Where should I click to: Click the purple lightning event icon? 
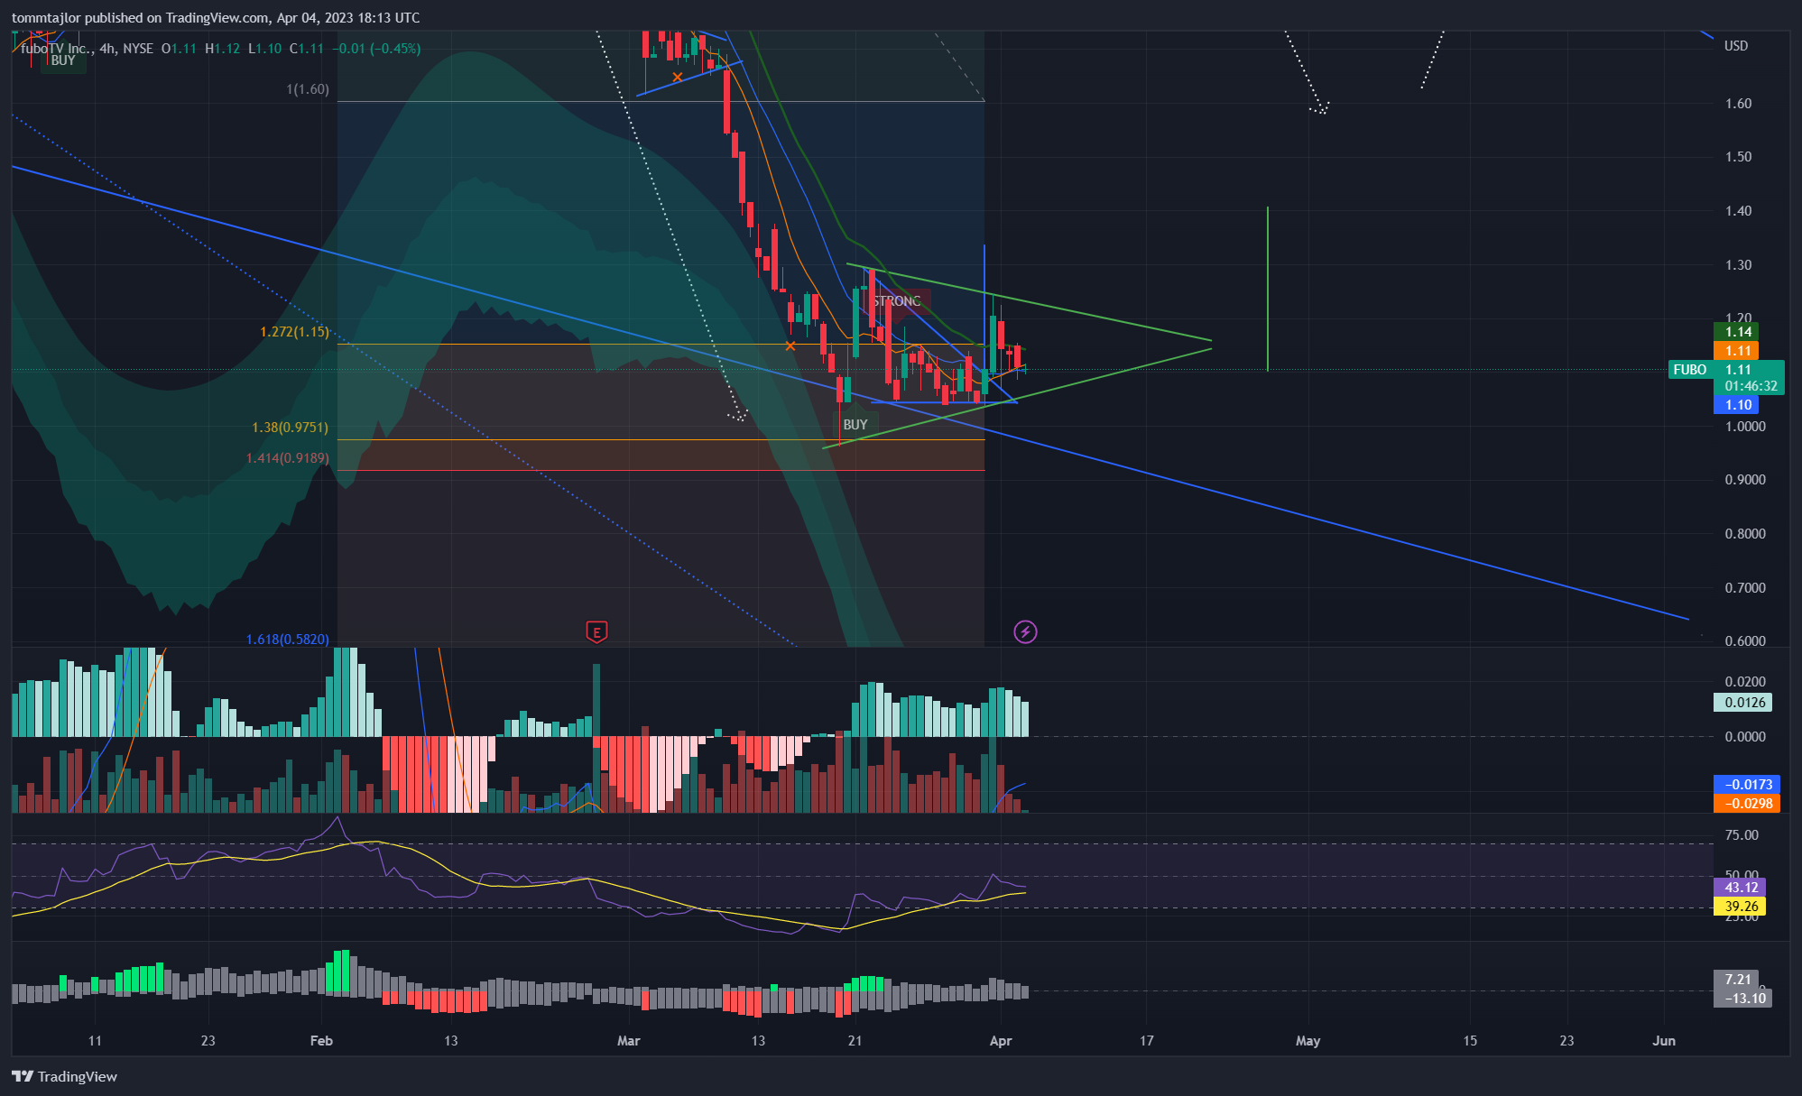(x=1025, y=631)
